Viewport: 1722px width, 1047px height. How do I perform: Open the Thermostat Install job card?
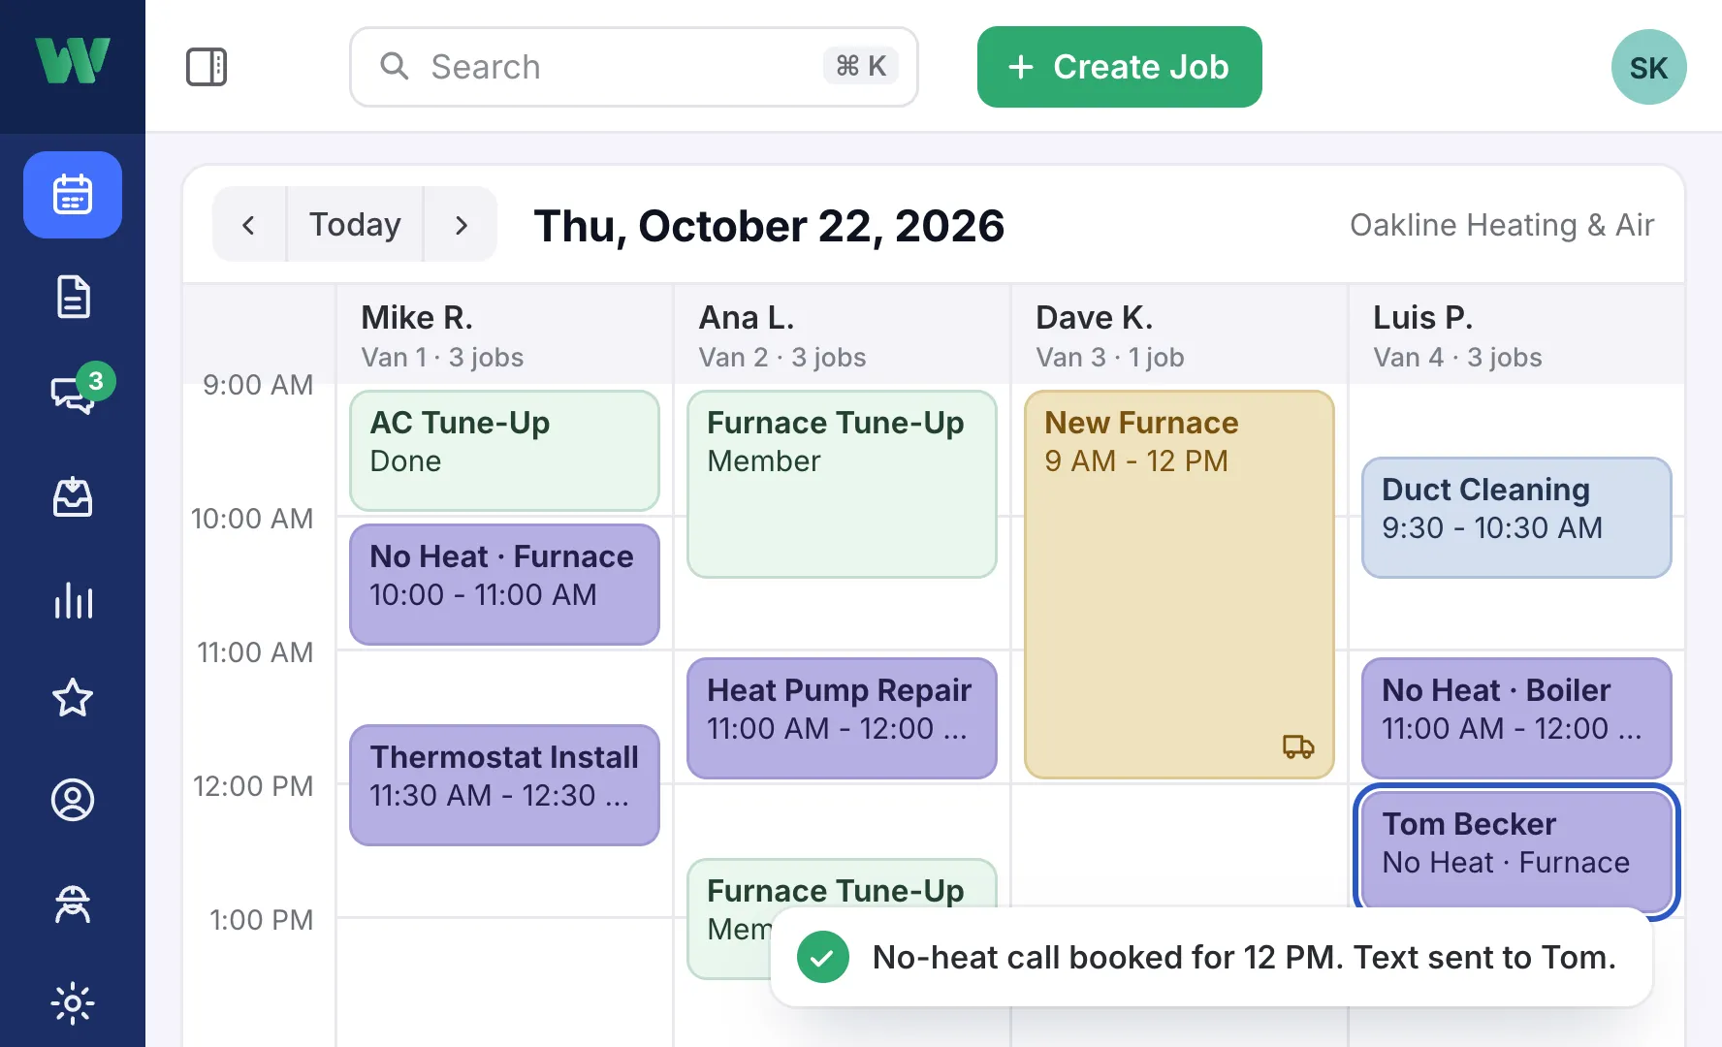point(504,784)
